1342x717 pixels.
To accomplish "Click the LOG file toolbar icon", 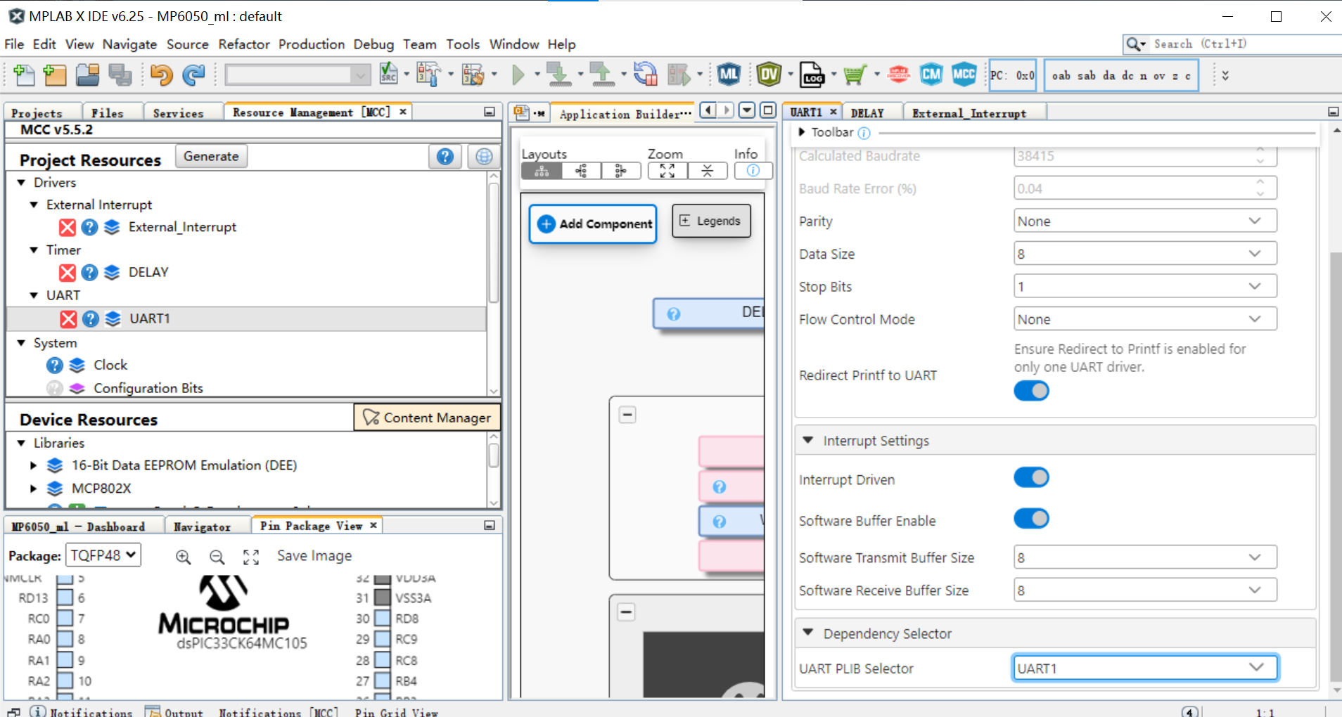I will click(x=812, y=75).
